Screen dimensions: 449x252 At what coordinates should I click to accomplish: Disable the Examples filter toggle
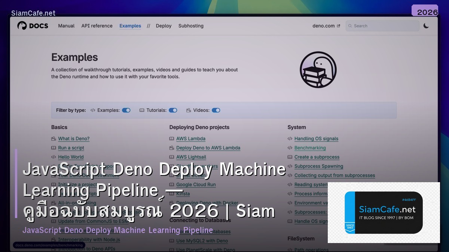126,110
